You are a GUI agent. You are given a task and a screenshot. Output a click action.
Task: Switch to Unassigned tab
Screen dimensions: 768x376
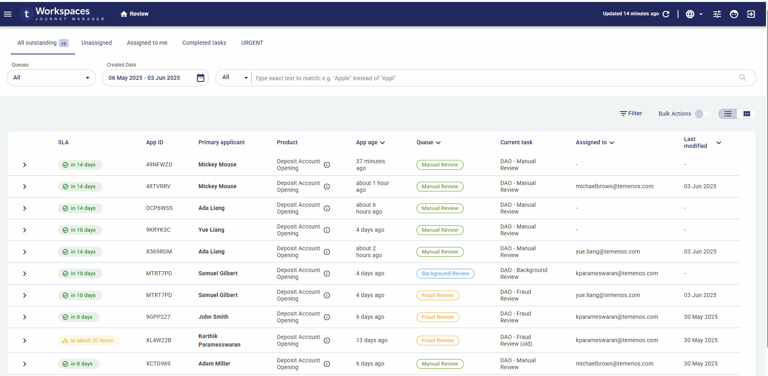(96, 43)
